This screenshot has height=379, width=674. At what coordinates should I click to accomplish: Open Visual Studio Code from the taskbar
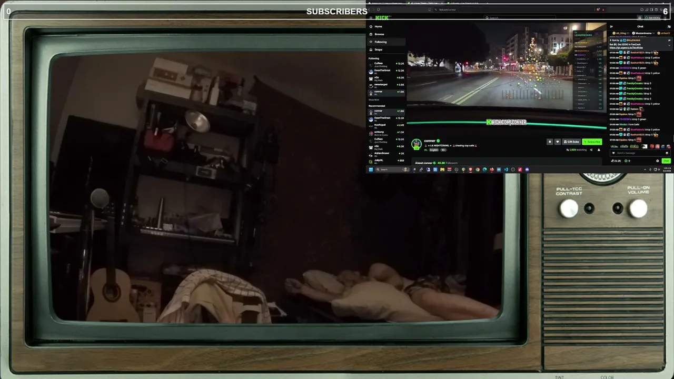(x=506, y=169)
